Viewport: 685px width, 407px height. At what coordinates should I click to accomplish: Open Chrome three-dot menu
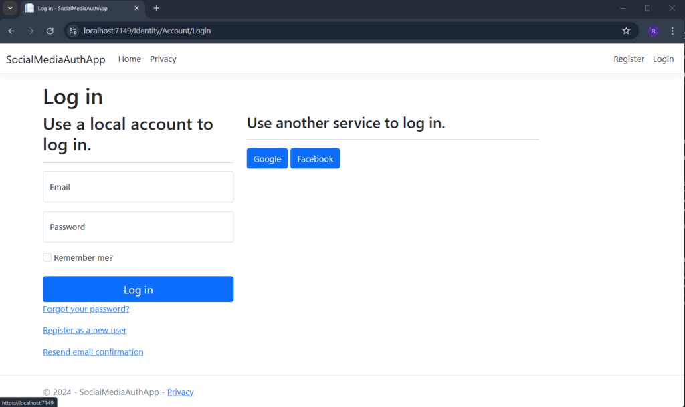(672, 31)
